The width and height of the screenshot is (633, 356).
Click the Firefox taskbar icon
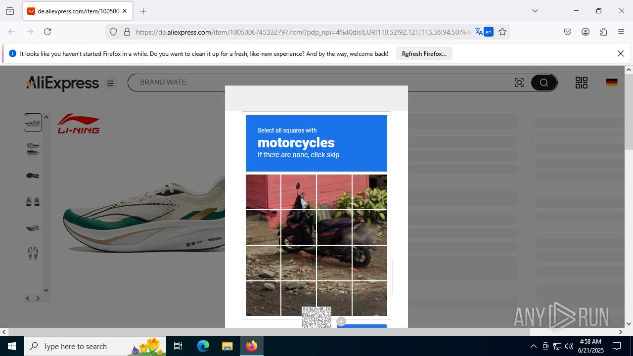click(x=252, y=346)
